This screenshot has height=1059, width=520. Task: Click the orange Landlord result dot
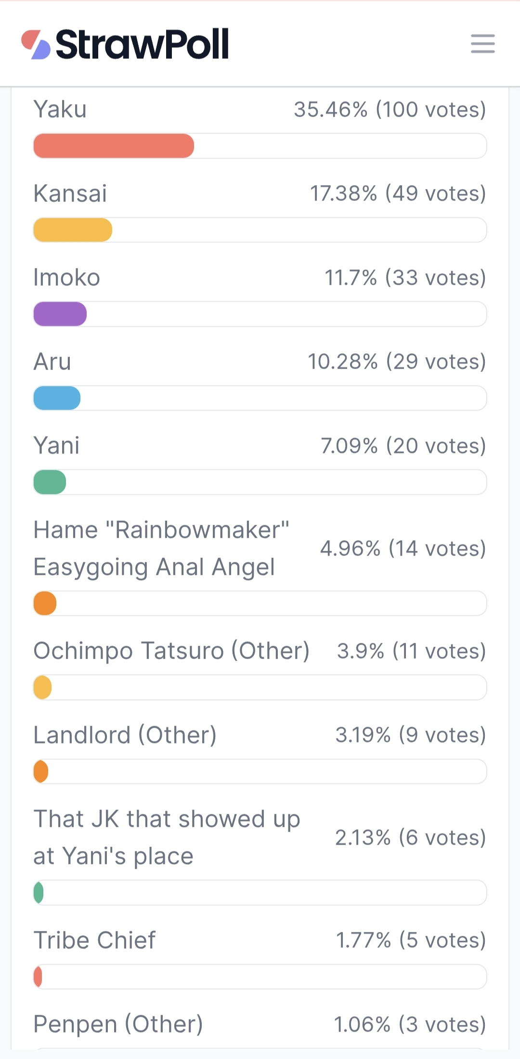coord(41,772)
